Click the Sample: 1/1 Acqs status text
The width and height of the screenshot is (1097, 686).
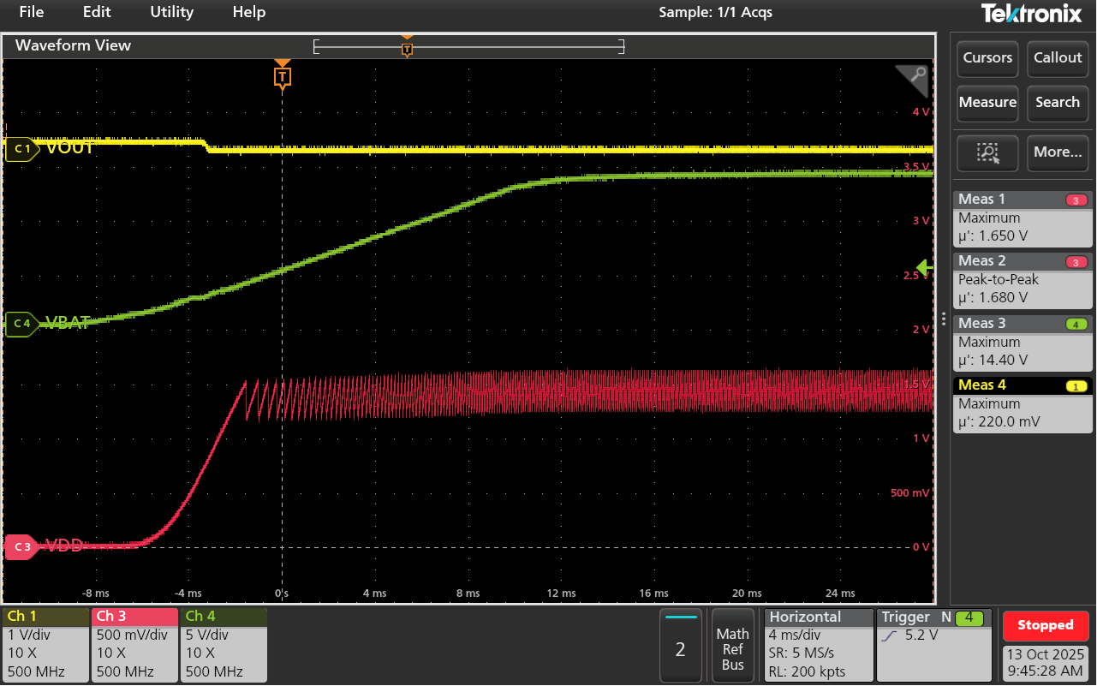coord(715,12)
